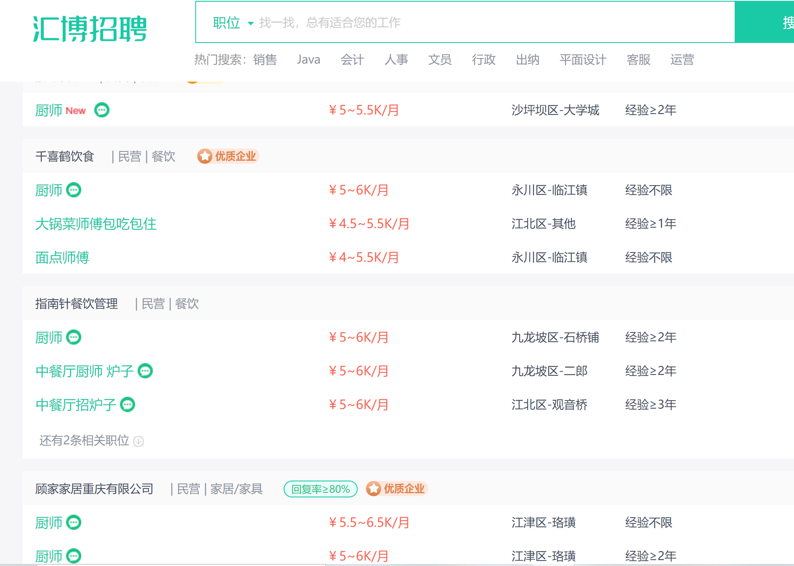Click chat icon next to 中餐厅厨师 炉子

[x=146, y=371]
